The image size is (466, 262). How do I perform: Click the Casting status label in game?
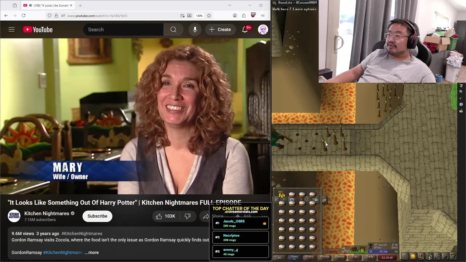[332, 252]
